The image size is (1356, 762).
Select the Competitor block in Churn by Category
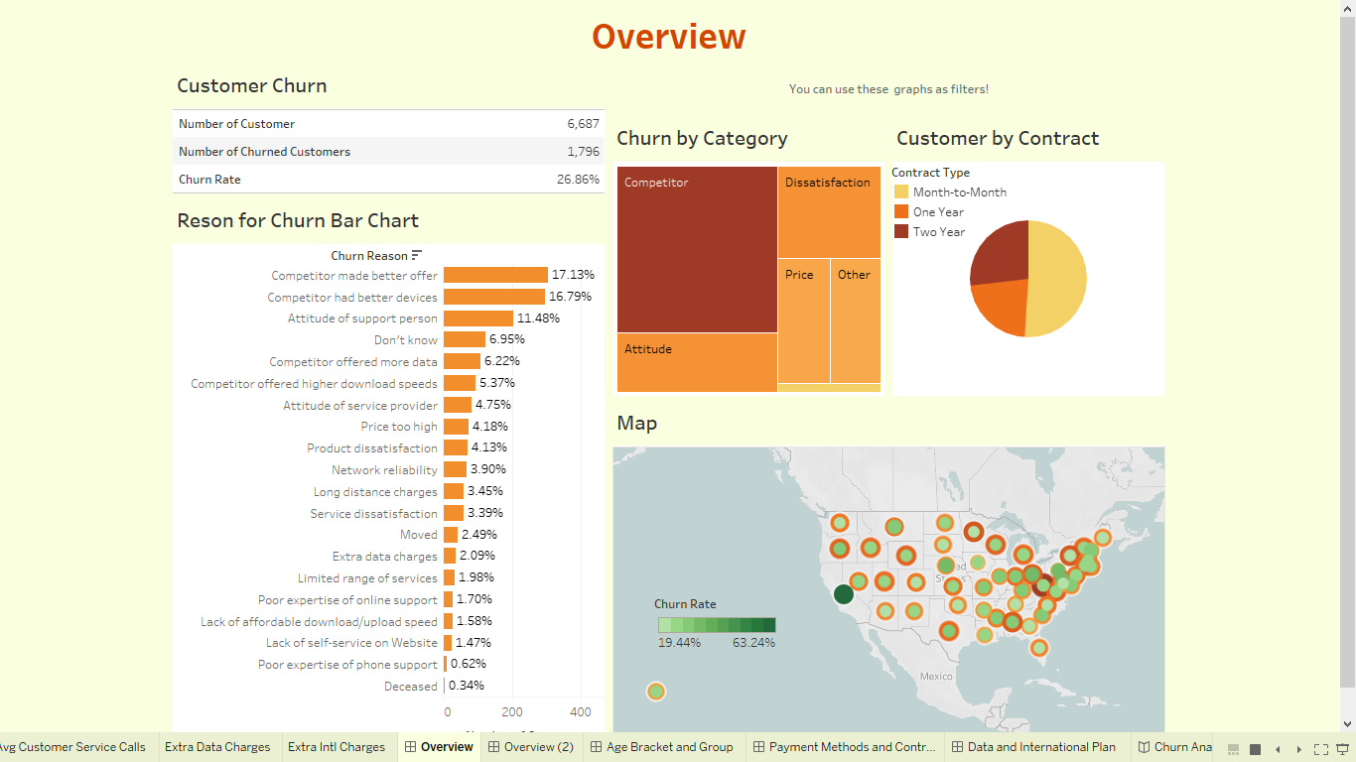[697, 248]
